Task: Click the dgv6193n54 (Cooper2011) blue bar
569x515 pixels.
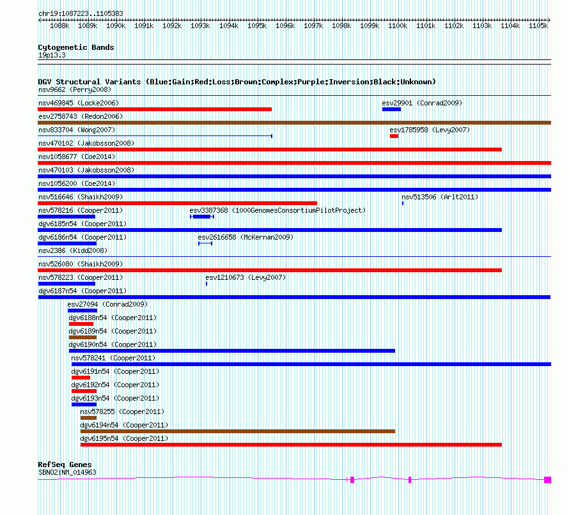Action: tap(84, 404)
